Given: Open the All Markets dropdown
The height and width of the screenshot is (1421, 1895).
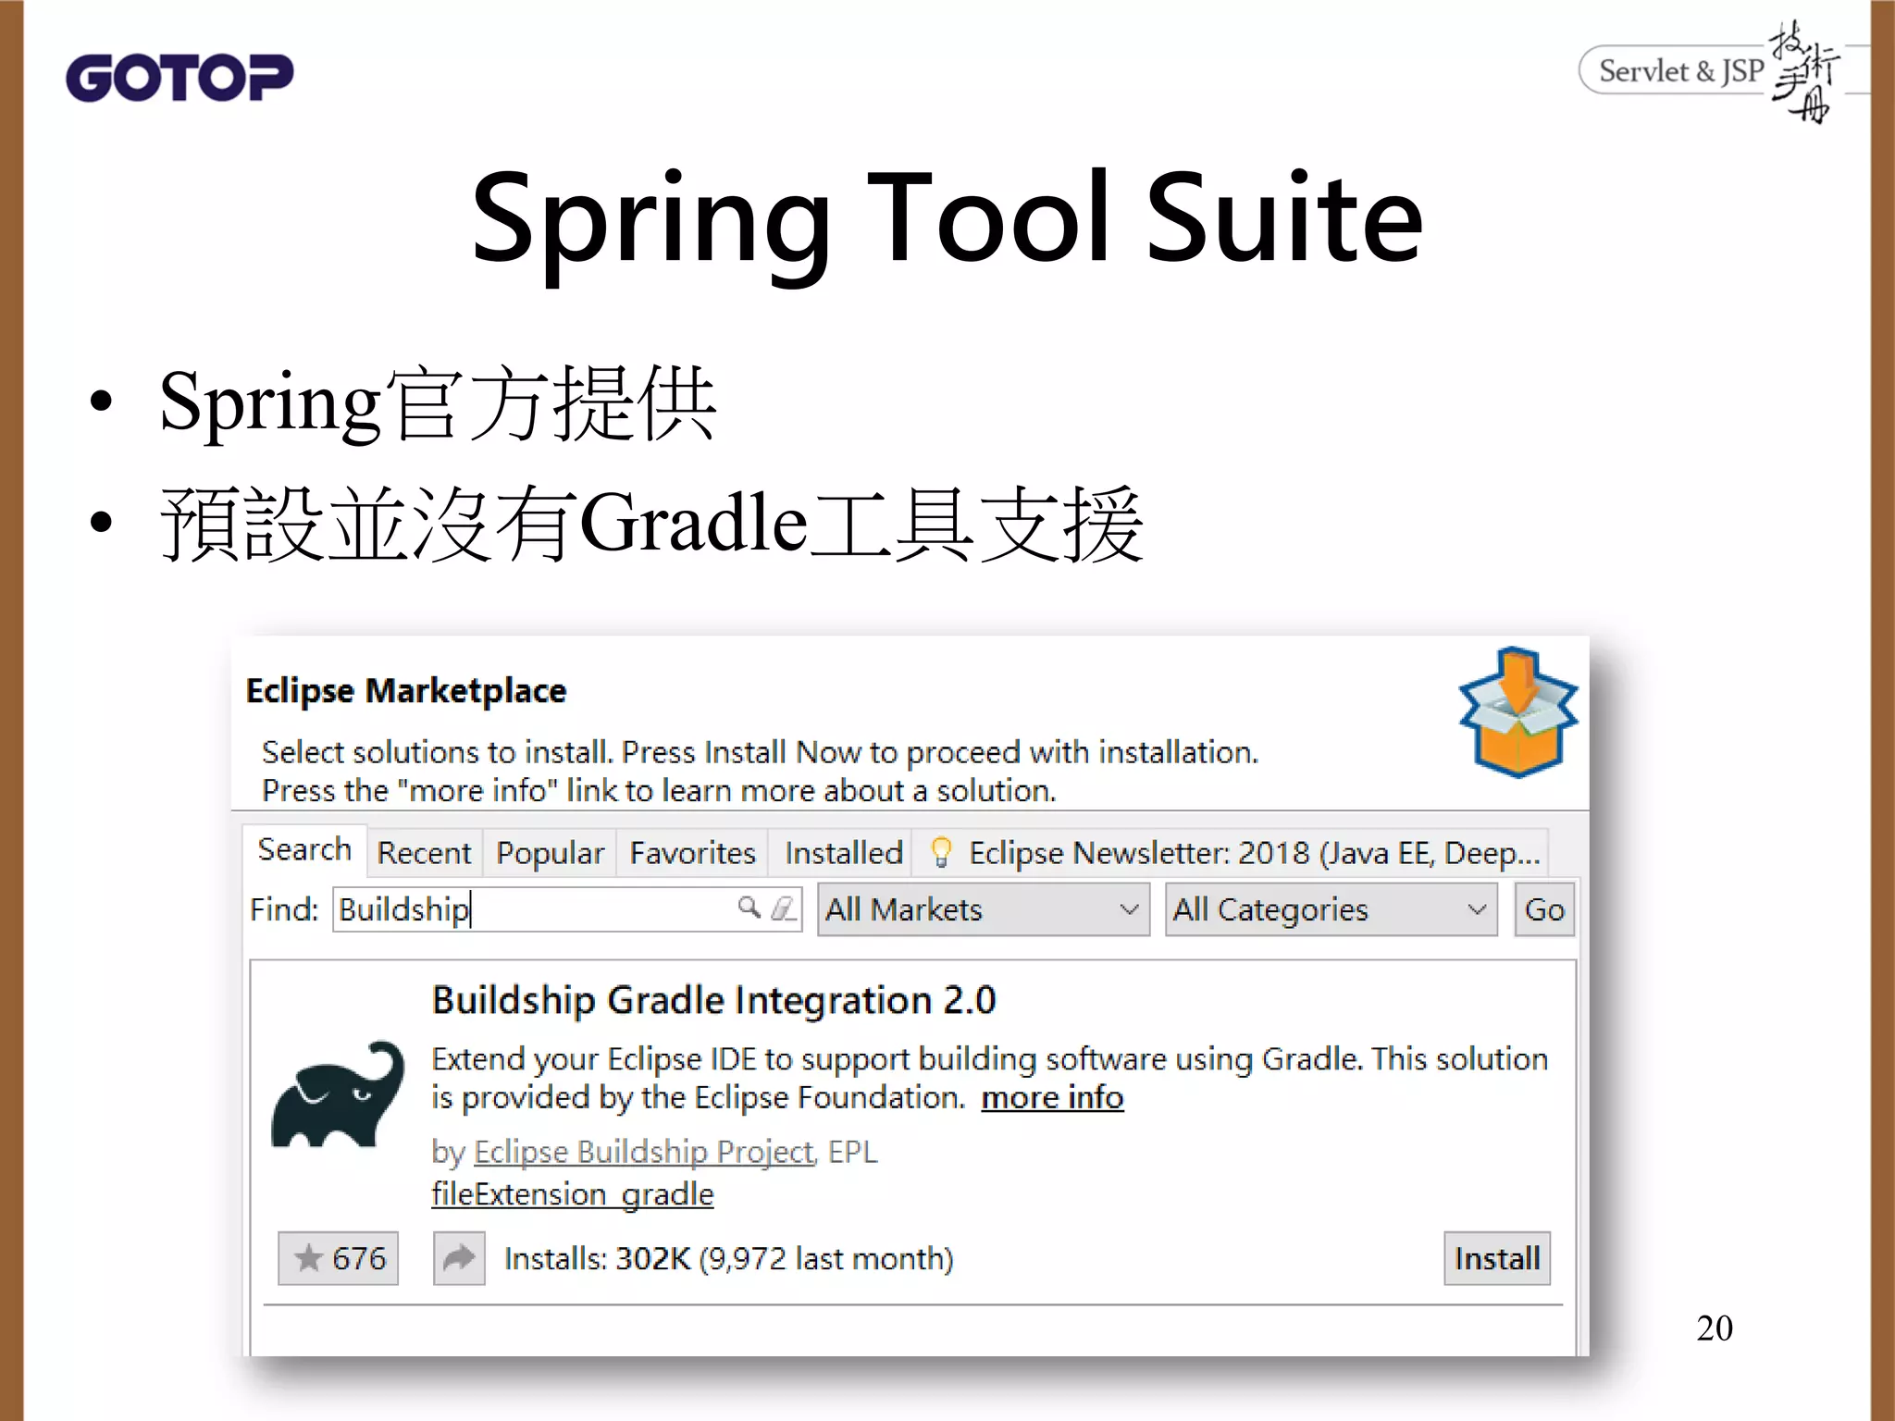Looking at the screenshot, I should click(x=983, y=909).
